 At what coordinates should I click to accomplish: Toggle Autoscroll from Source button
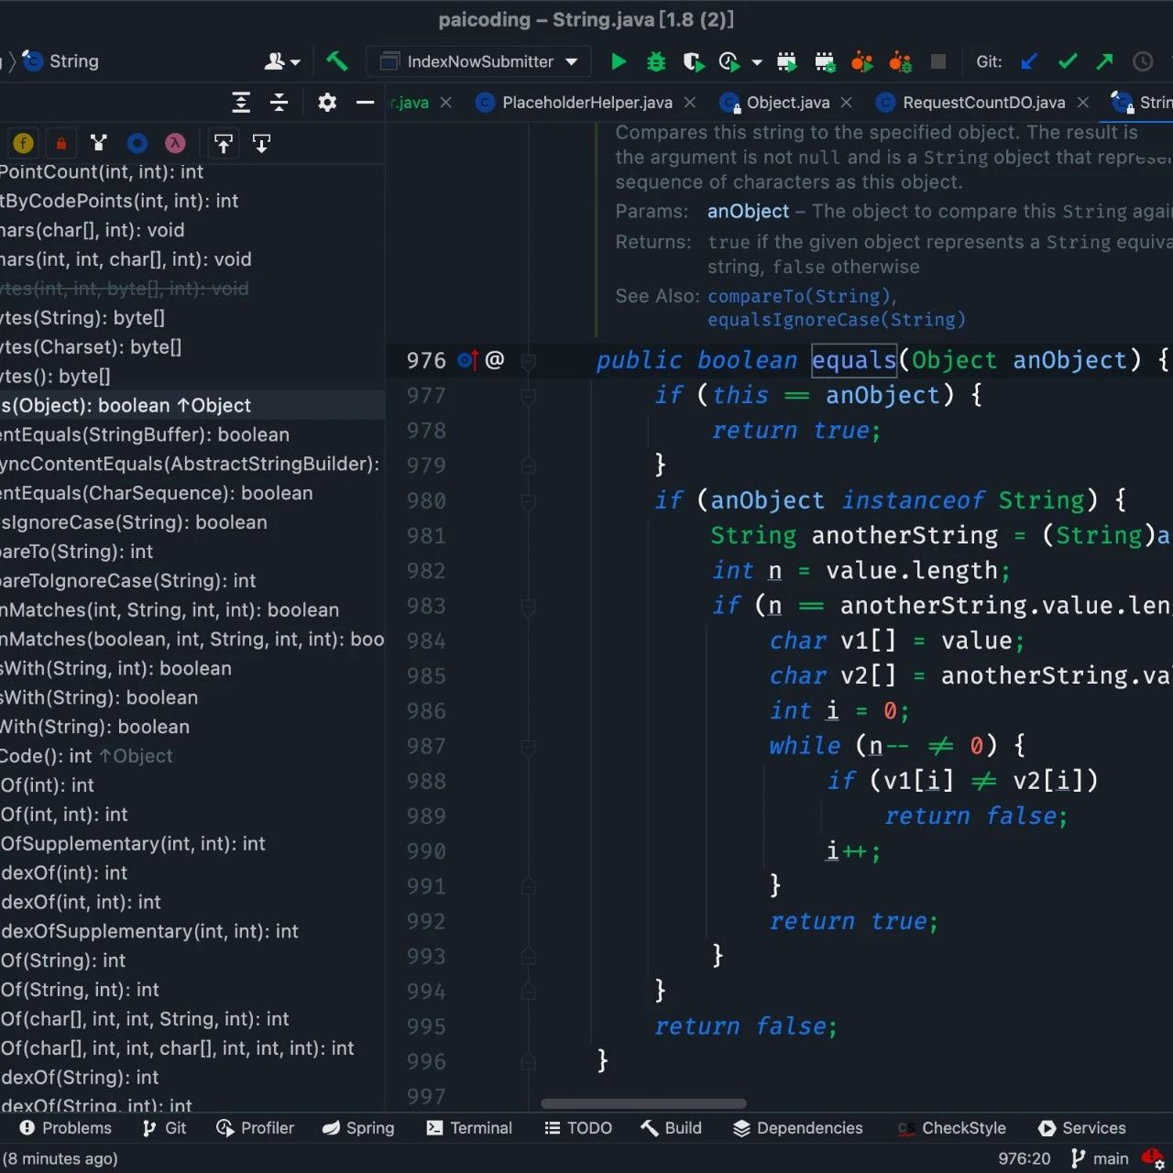click(261, 143)
